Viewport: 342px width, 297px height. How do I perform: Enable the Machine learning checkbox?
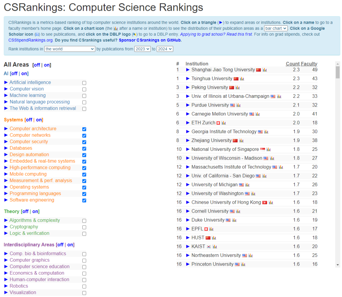point(84,96)
